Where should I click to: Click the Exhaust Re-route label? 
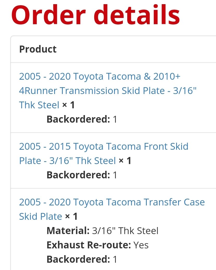pyautogui.click(x=89, y=245)
